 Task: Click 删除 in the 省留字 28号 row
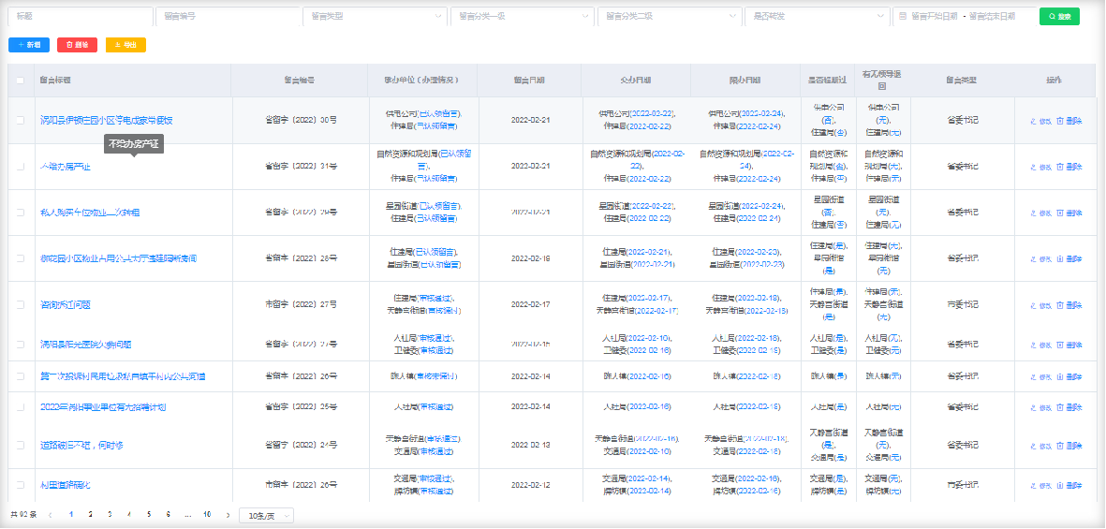pos(1069,258)
